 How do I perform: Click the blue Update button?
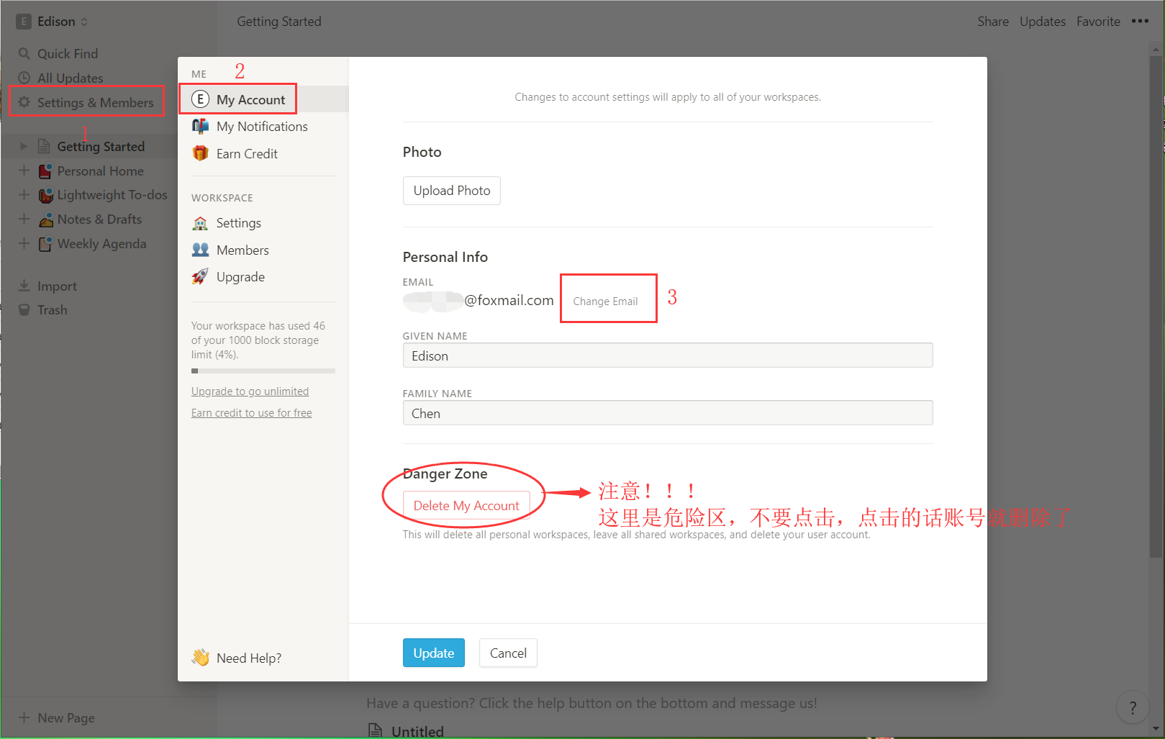click(434, 653)
